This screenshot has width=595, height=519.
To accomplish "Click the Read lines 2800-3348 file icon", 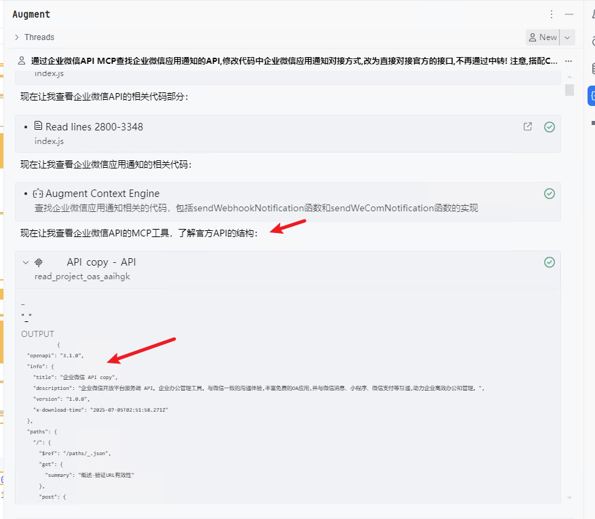I will point(38,126).
